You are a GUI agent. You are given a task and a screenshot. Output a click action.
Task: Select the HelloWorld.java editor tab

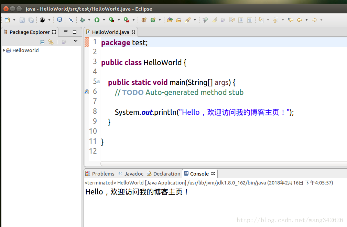(x=110, y=32)
